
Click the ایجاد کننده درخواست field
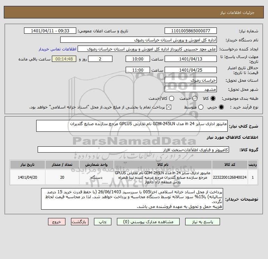147,49
